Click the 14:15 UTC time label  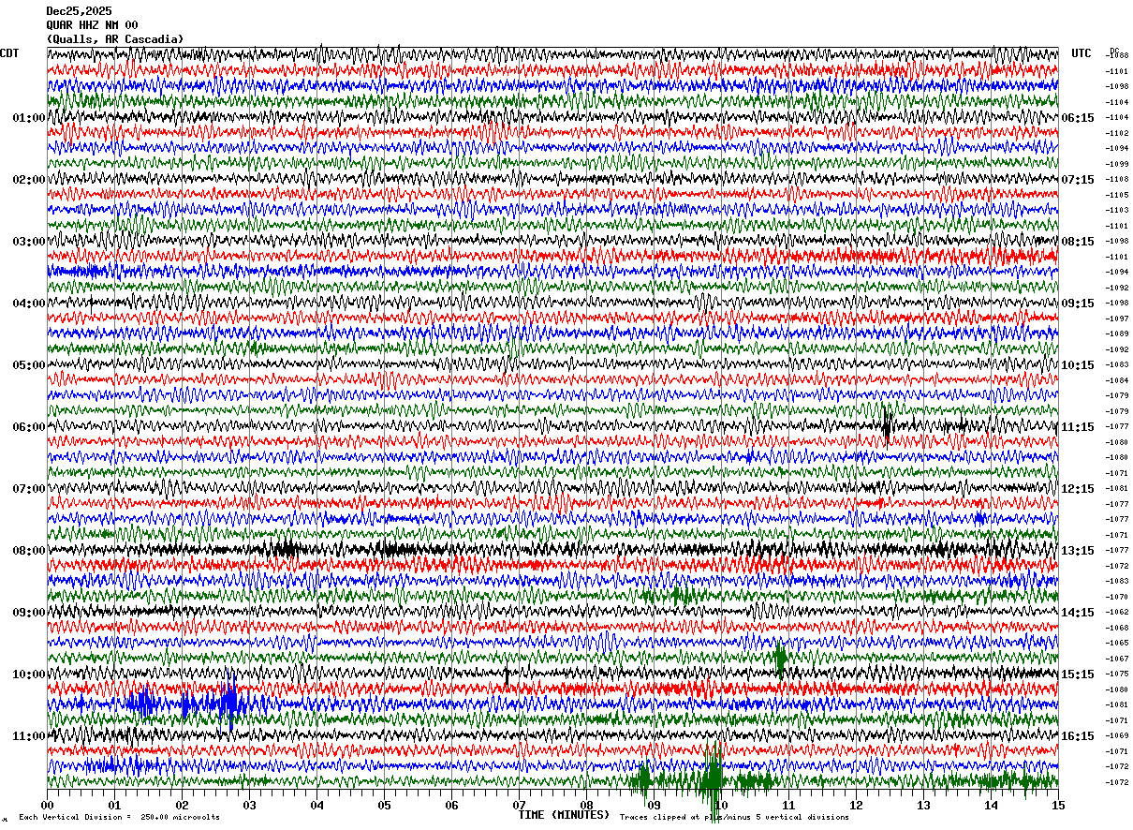point(1078,613)
